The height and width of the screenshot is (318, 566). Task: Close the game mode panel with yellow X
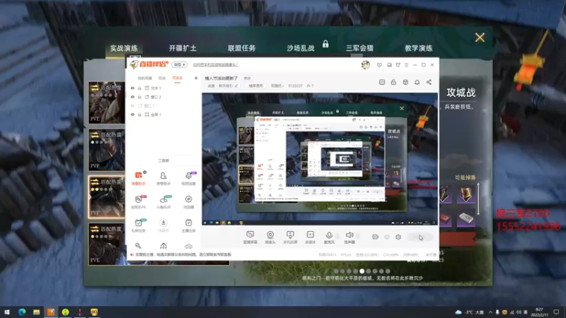click(480, 37)
